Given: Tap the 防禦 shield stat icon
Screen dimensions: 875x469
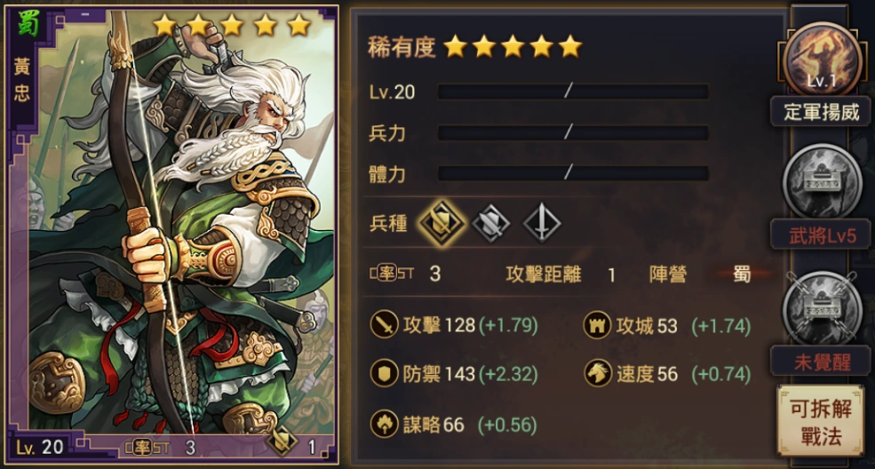Looking at the screenshot, I should pos(384,373).
